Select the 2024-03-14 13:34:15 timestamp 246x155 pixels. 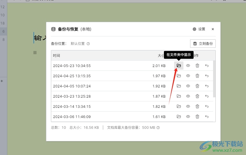[x=72, y=106]
